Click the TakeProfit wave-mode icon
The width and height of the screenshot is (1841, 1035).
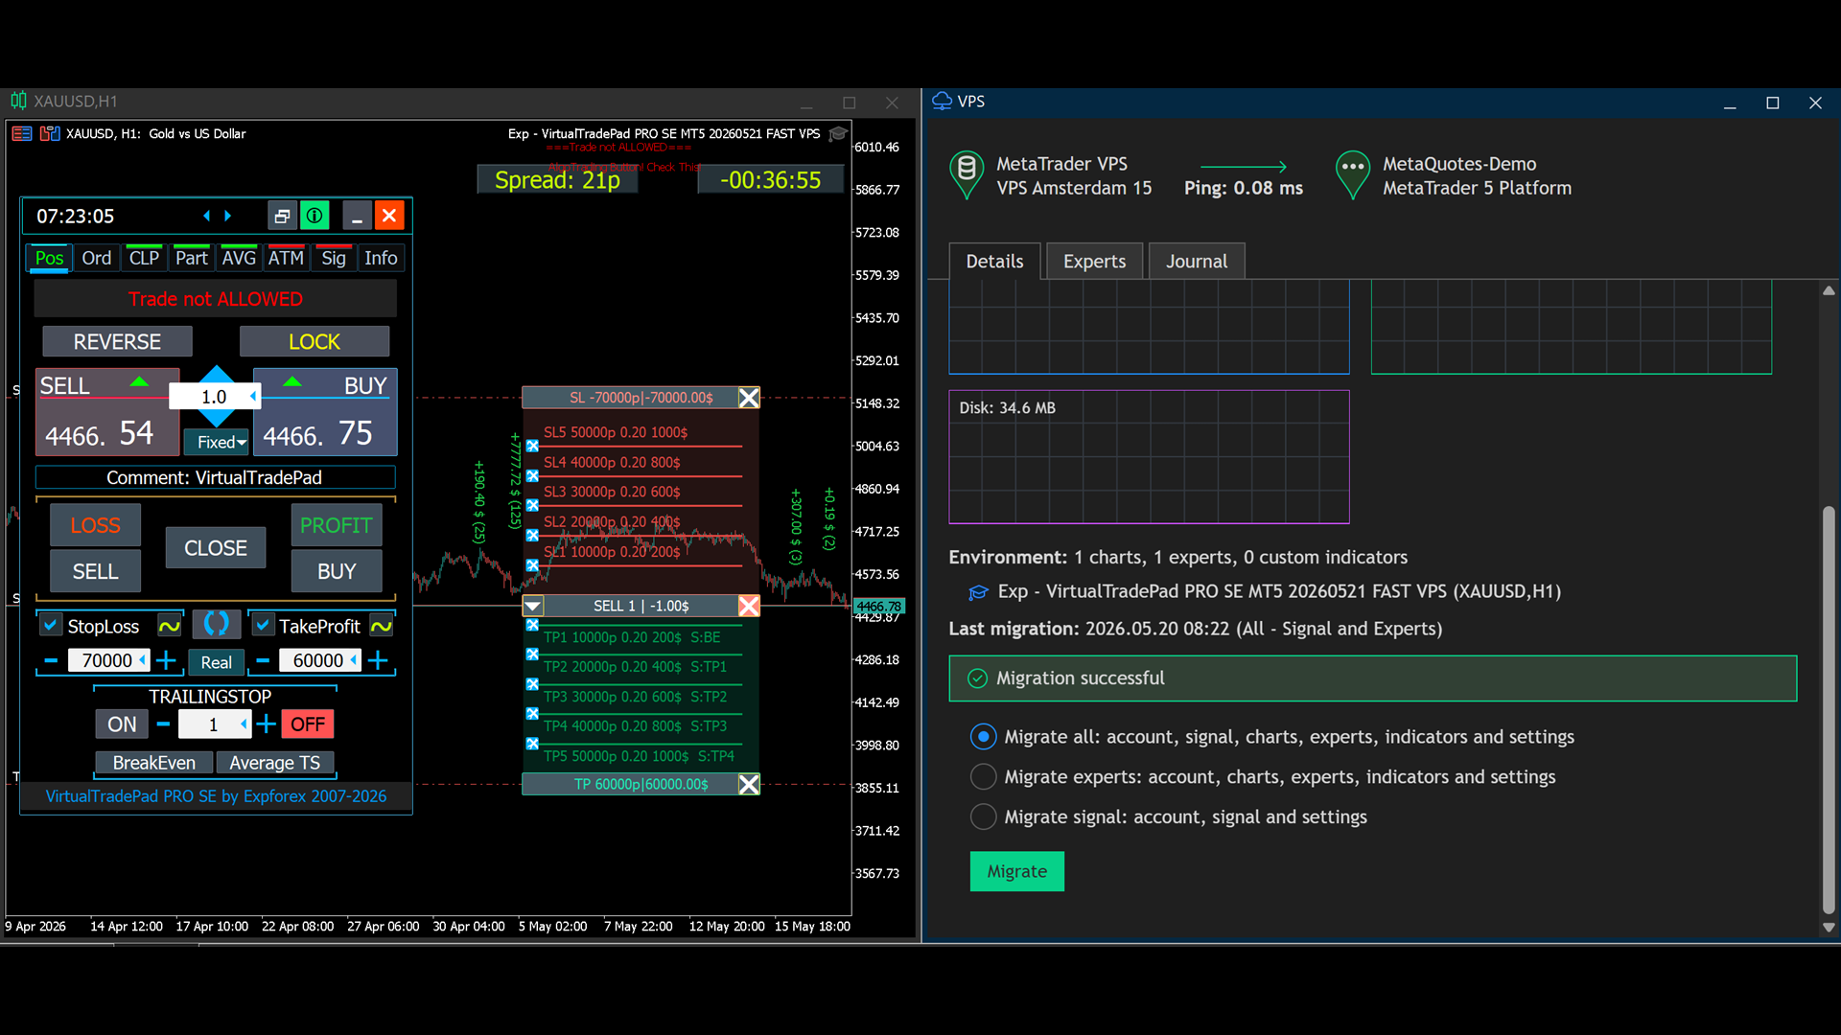(382, 626)
